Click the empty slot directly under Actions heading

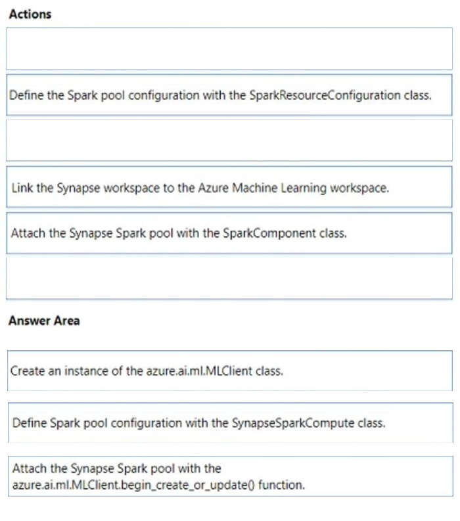[229, 49]
